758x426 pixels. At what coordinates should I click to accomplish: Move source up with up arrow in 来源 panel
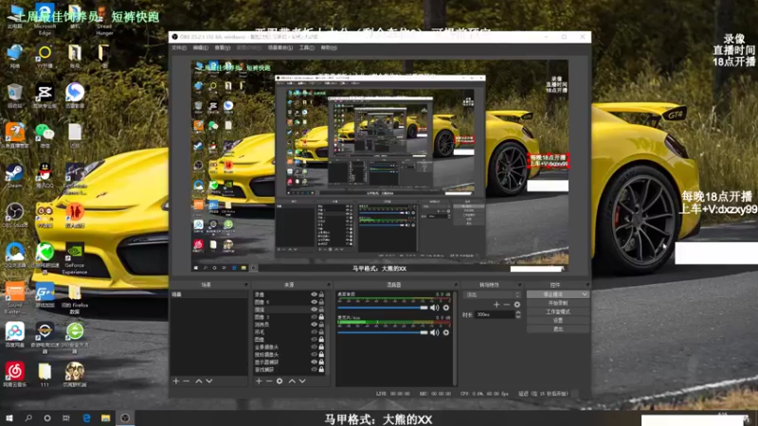(x=292, y=382)
